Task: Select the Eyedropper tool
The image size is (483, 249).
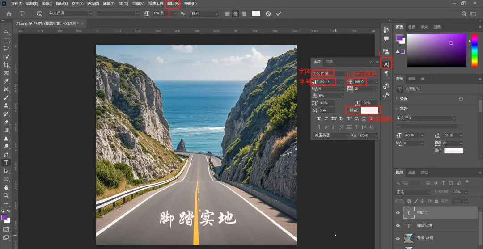Action: coord(6,81)
